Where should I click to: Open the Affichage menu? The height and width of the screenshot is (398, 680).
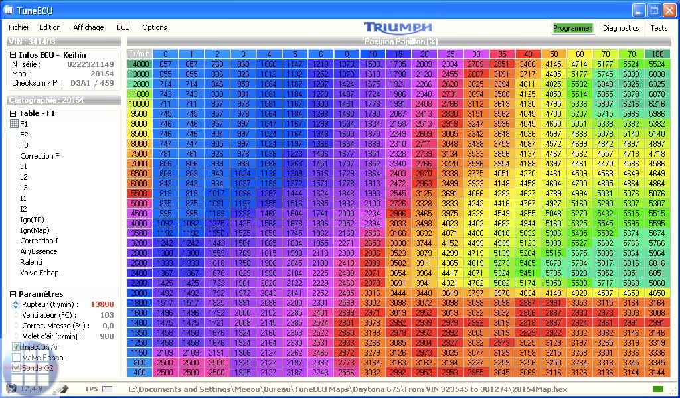click(88, 27)
